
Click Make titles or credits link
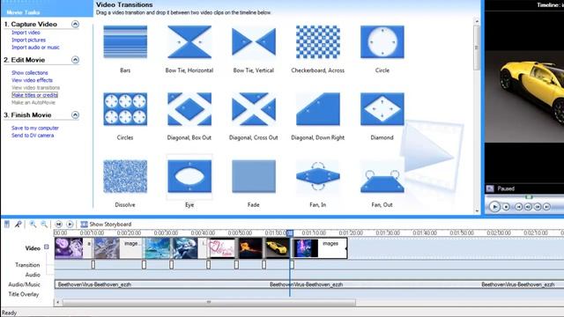(x=34, y=95)
